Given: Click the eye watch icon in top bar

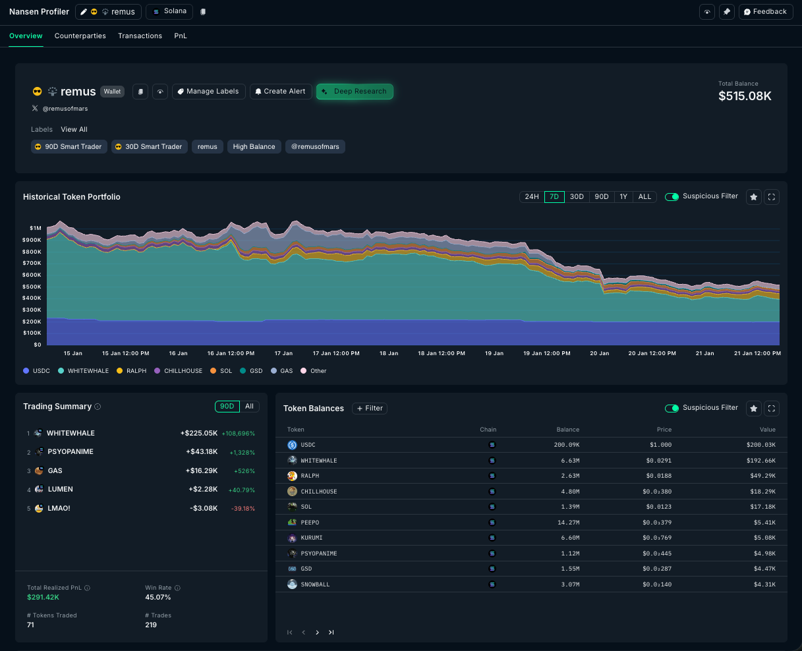Looking at the screenshot, I should point(707,12).
